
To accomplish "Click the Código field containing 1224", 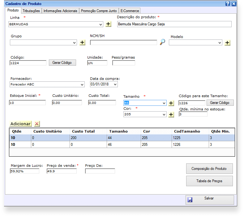I will [x=28, y=63].
